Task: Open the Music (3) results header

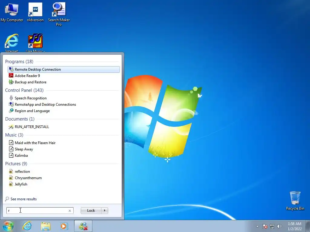Action: (14, 135)
